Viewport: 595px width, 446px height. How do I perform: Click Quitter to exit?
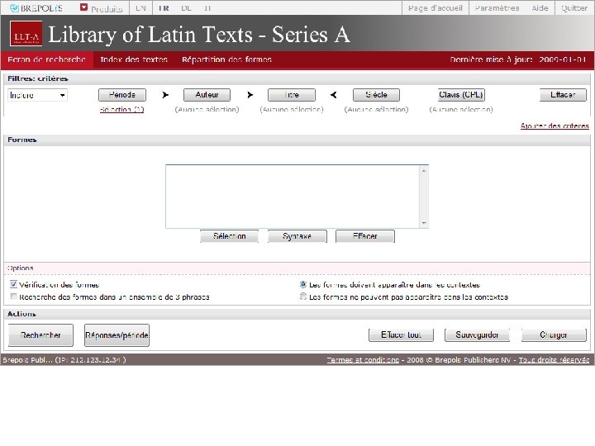coord(574,8)
